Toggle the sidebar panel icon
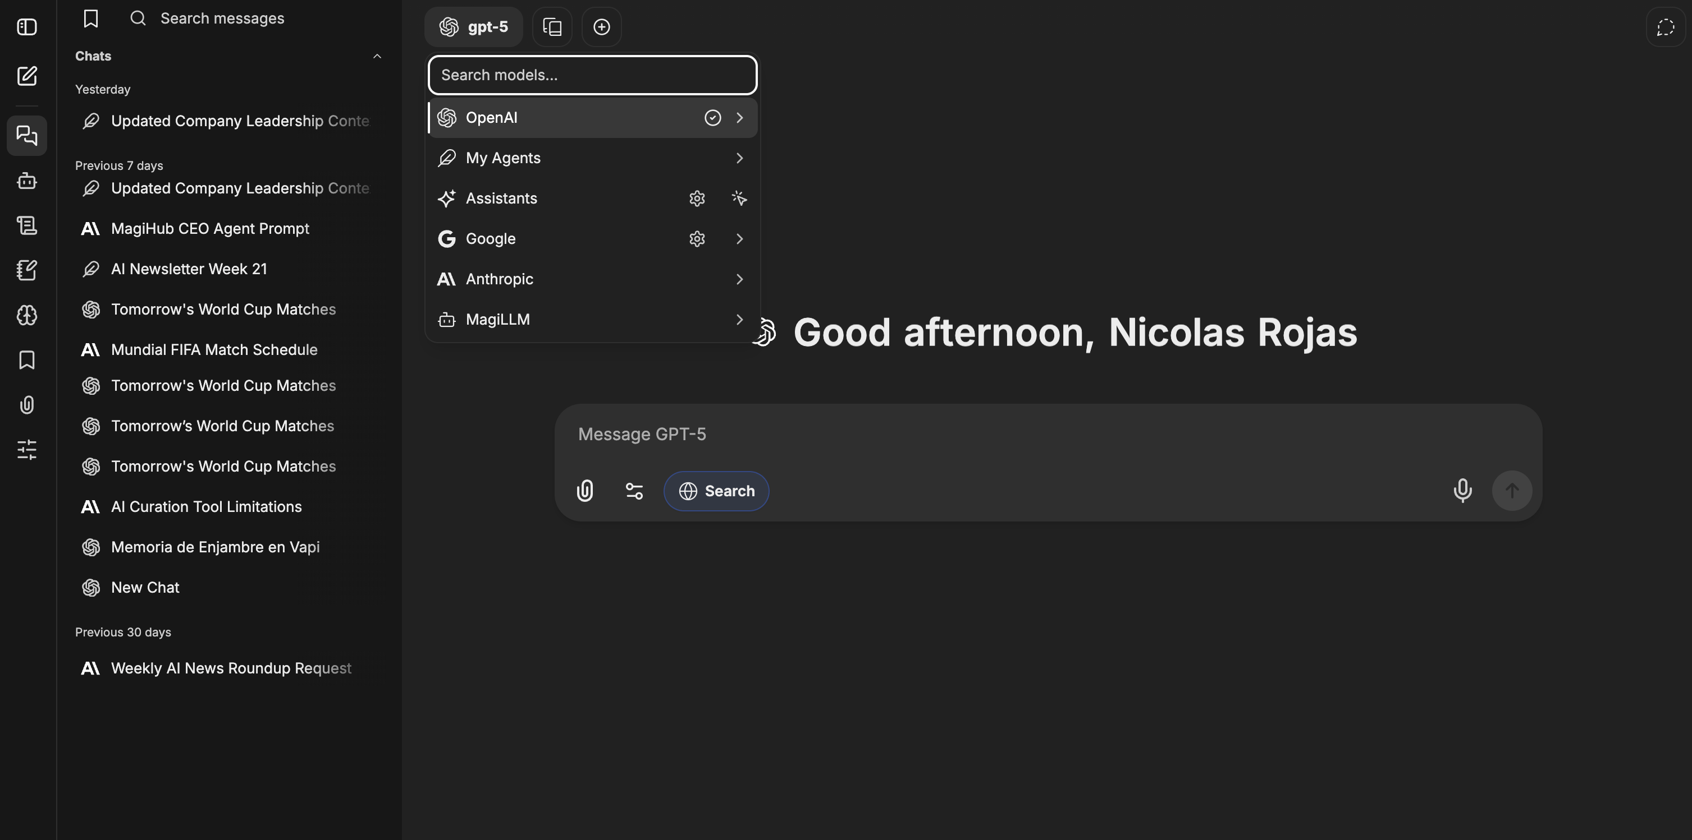This screenshot has height=840, width=1692. pyautogui.click(x=27, y=27)
